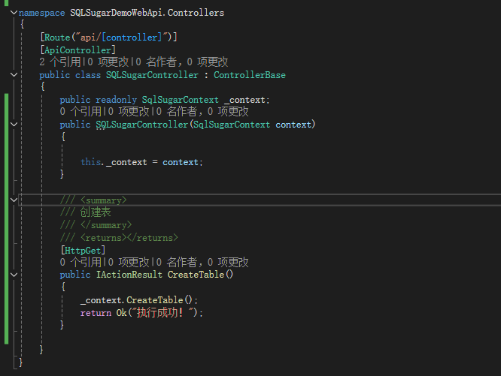Open CodeLens references above CreateTable method

[x=80, y=262]
